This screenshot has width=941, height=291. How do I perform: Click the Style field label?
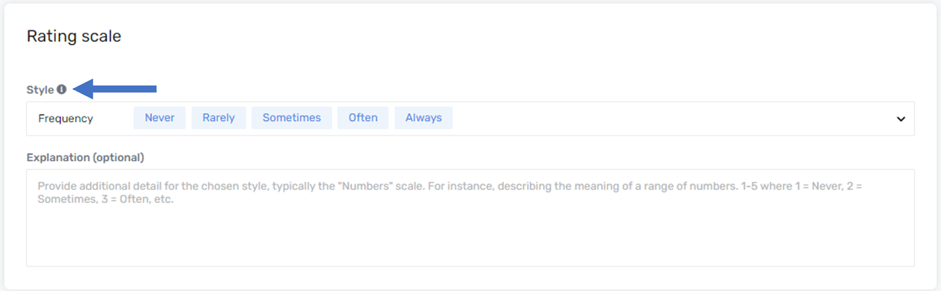[40, 90]
